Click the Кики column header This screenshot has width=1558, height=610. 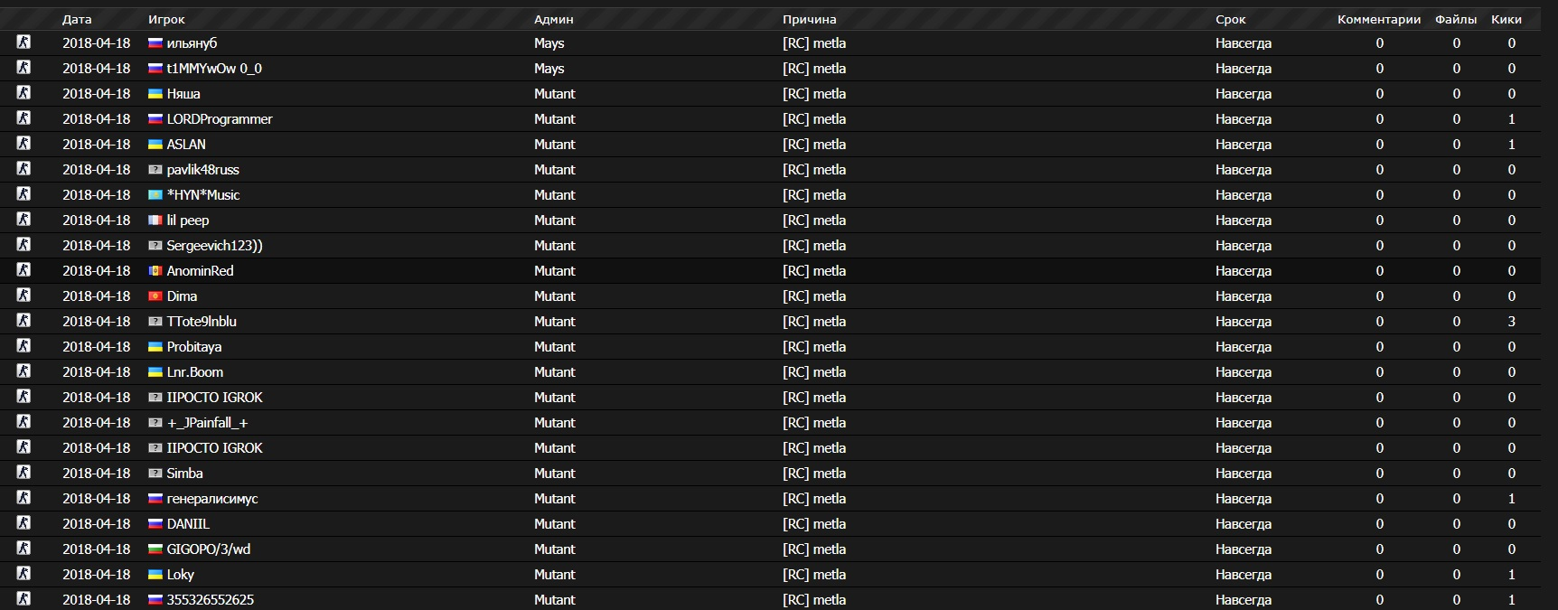pyautogui.click(x=1506, y=19)
